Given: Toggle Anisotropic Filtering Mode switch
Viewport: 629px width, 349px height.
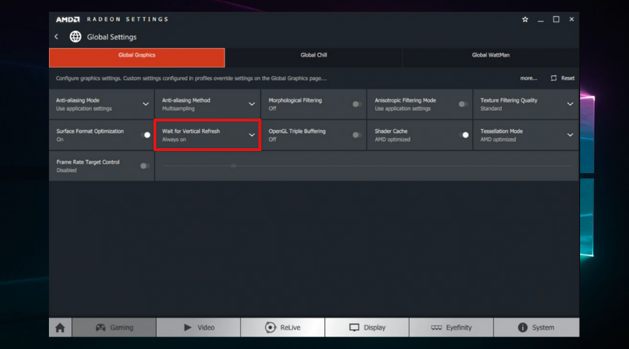Looking at the screenshot, I should click(x=463, y=104).
